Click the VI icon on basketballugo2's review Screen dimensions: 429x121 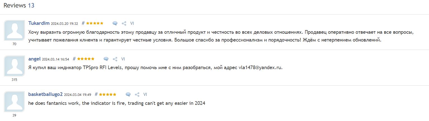pos(145,95)
